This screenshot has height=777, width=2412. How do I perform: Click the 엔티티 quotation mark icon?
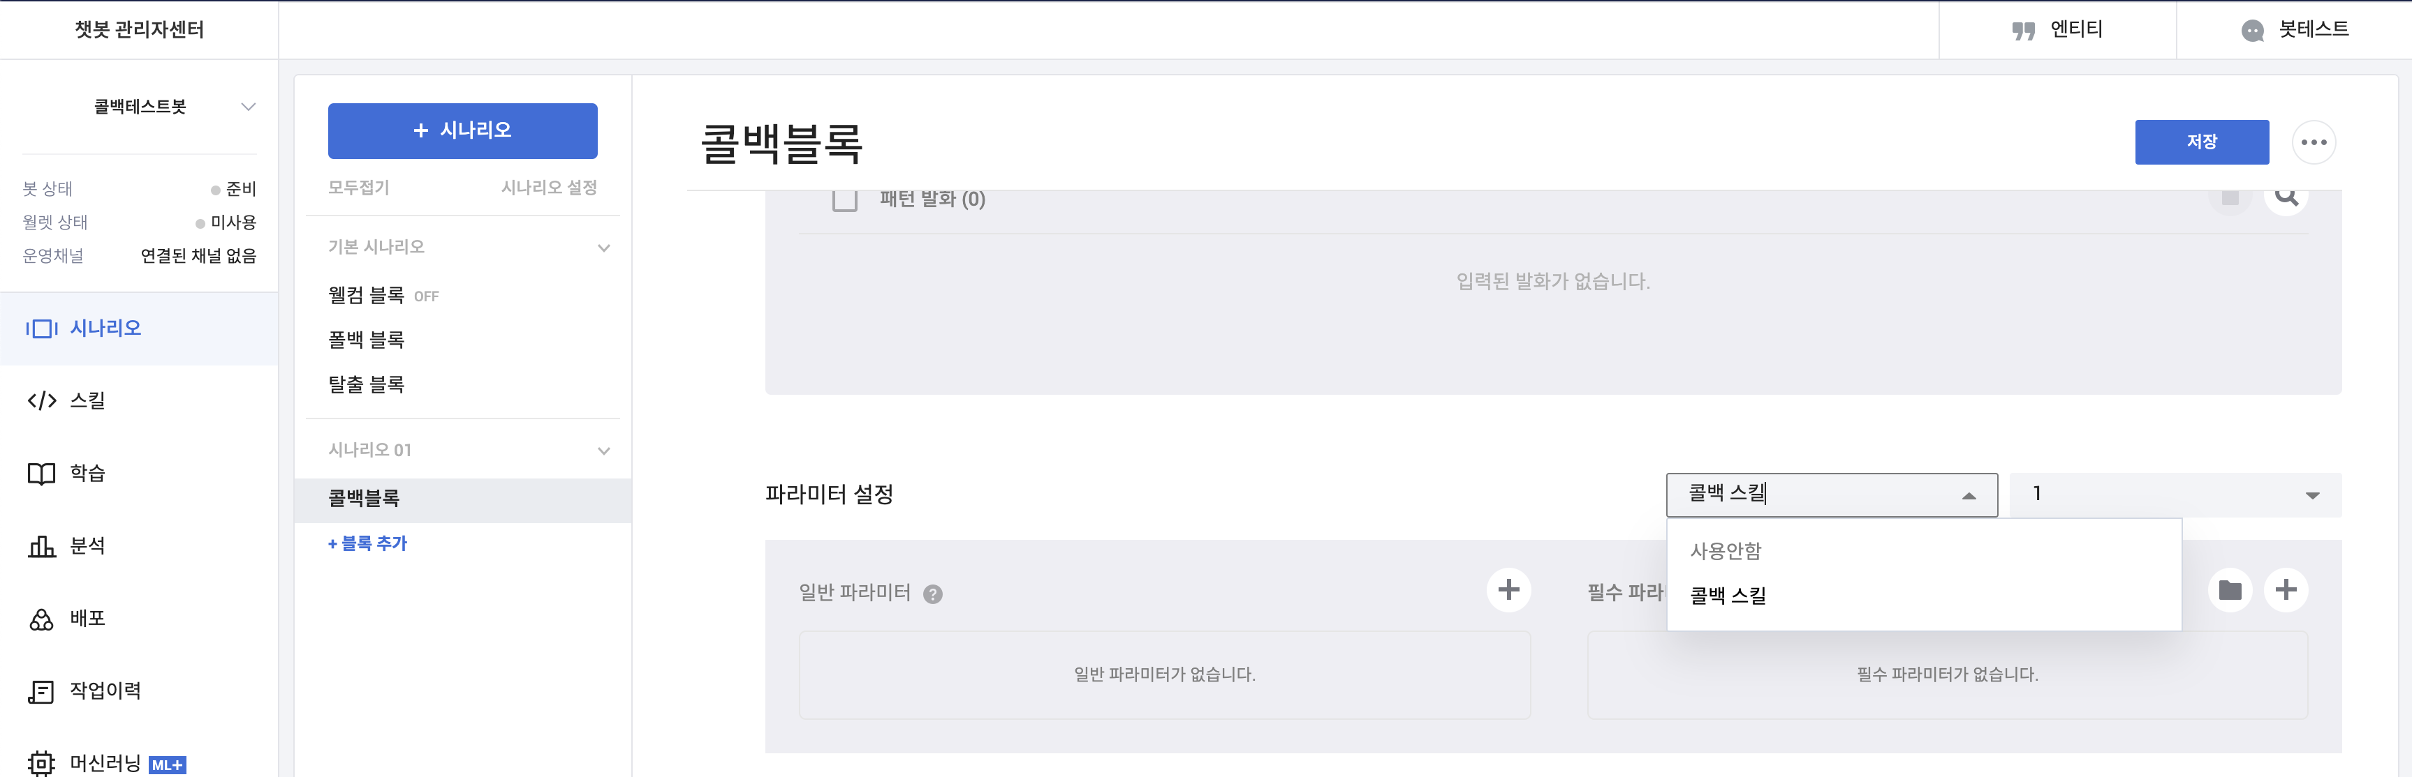(x=2022, y=31)
